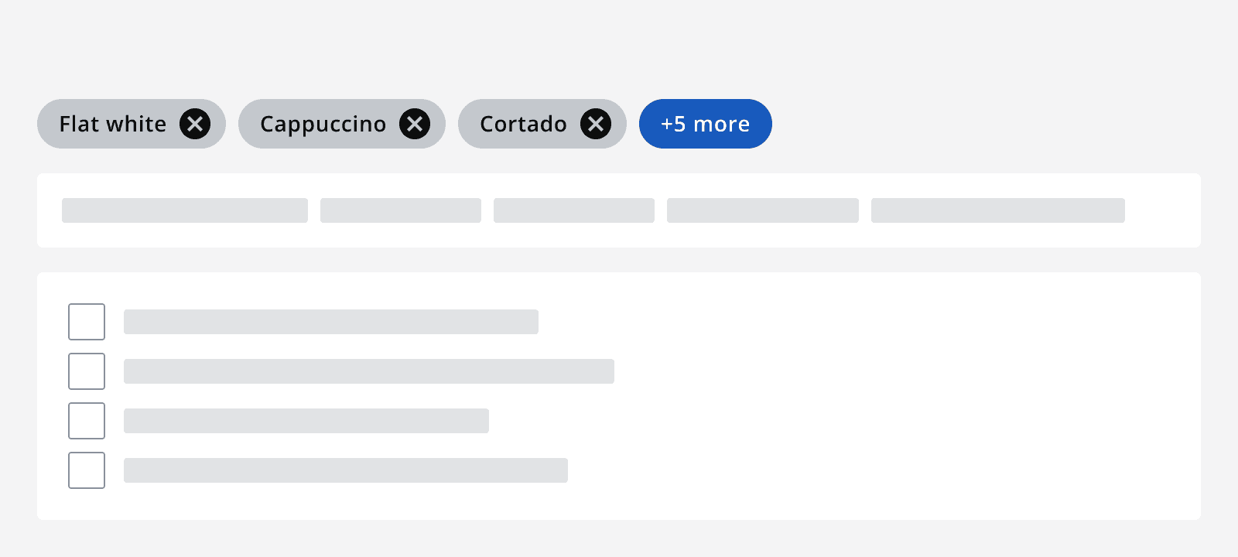Viewport: 1238px width, 557px height.
Task: Enable the last checkbox in the list
Action: 87,470
